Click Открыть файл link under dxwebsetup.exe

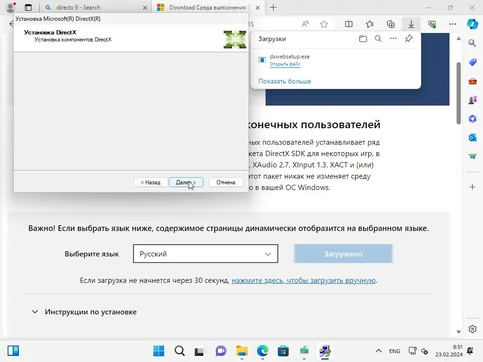pyautogui.click(x=285, y=64)
